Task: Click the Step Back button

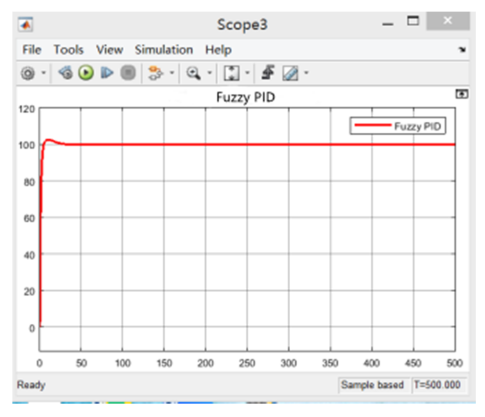Action: (66, 73)
